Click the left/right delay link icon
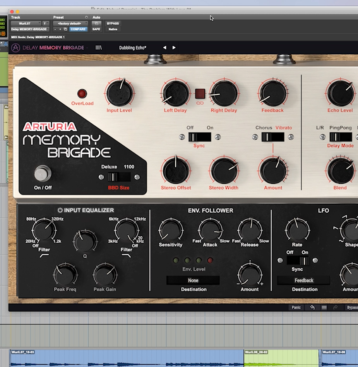The width and height of the screenshot is (358, 367). pos(200,103)
